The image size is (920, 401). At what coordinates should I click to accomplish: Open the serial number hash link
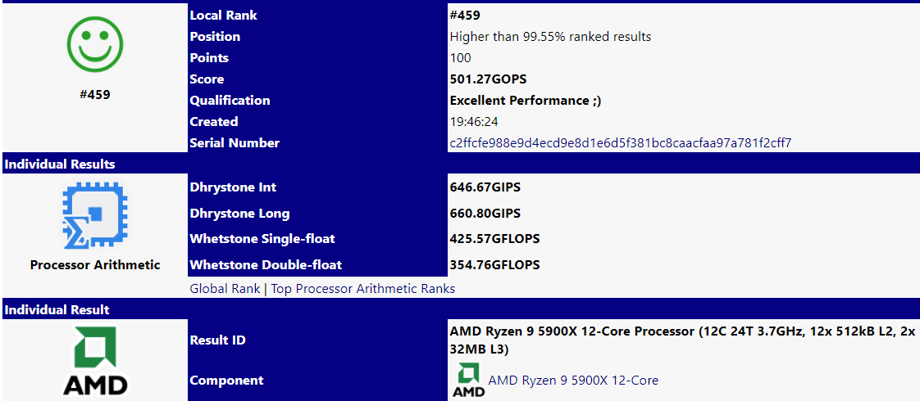[621, 143]
